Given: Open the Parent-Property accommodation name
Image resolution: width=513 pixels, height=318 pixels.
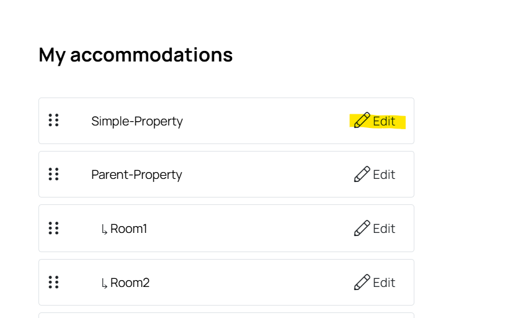Looking at the screenshot, I should 136,175.
